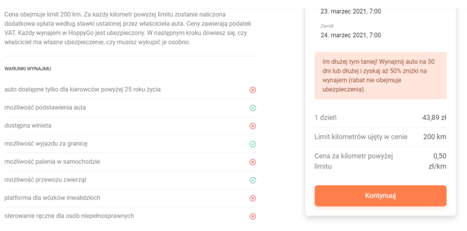Screen dimensions: 467x231
Task: Click the Limit kilometrów ujęty w cenie row
Action: click(x=381, y=137)
